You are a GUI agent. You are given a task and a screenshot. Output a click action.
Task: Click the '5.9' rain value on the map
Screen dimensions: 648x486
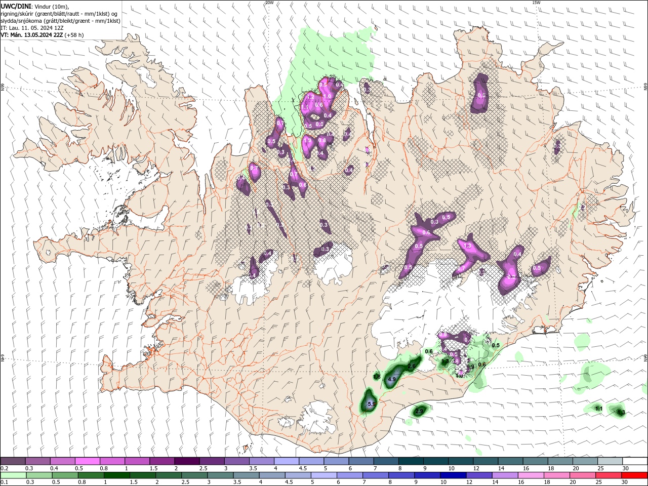pos(371,404)
